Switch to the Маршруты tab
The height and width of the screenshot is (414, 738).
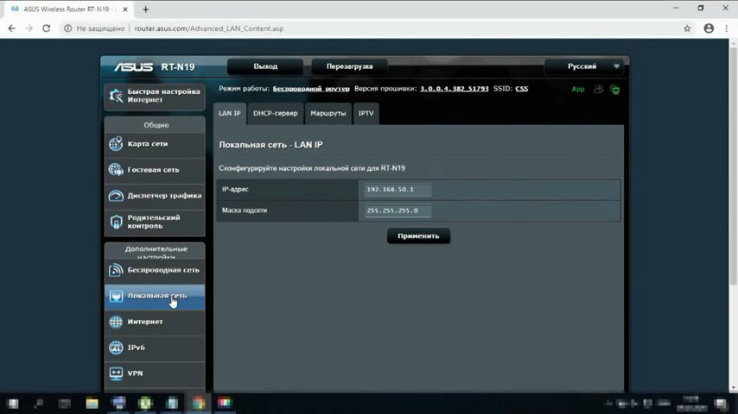328,113
